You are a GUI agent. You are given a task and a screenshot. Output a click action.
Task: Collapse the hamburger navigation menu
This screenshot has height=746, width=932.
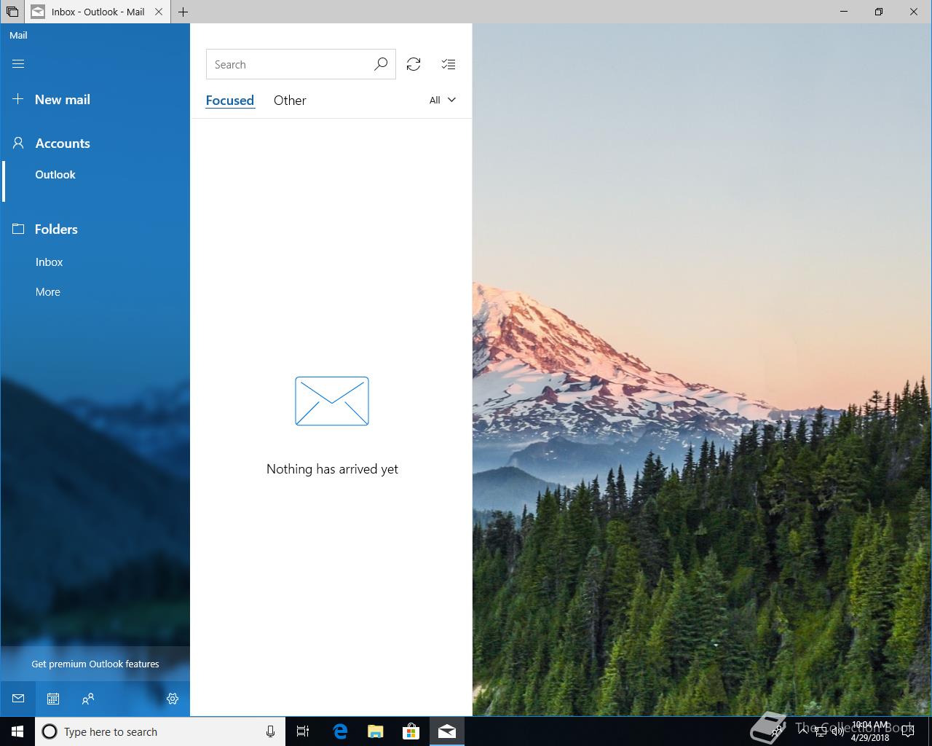(18, 64)
